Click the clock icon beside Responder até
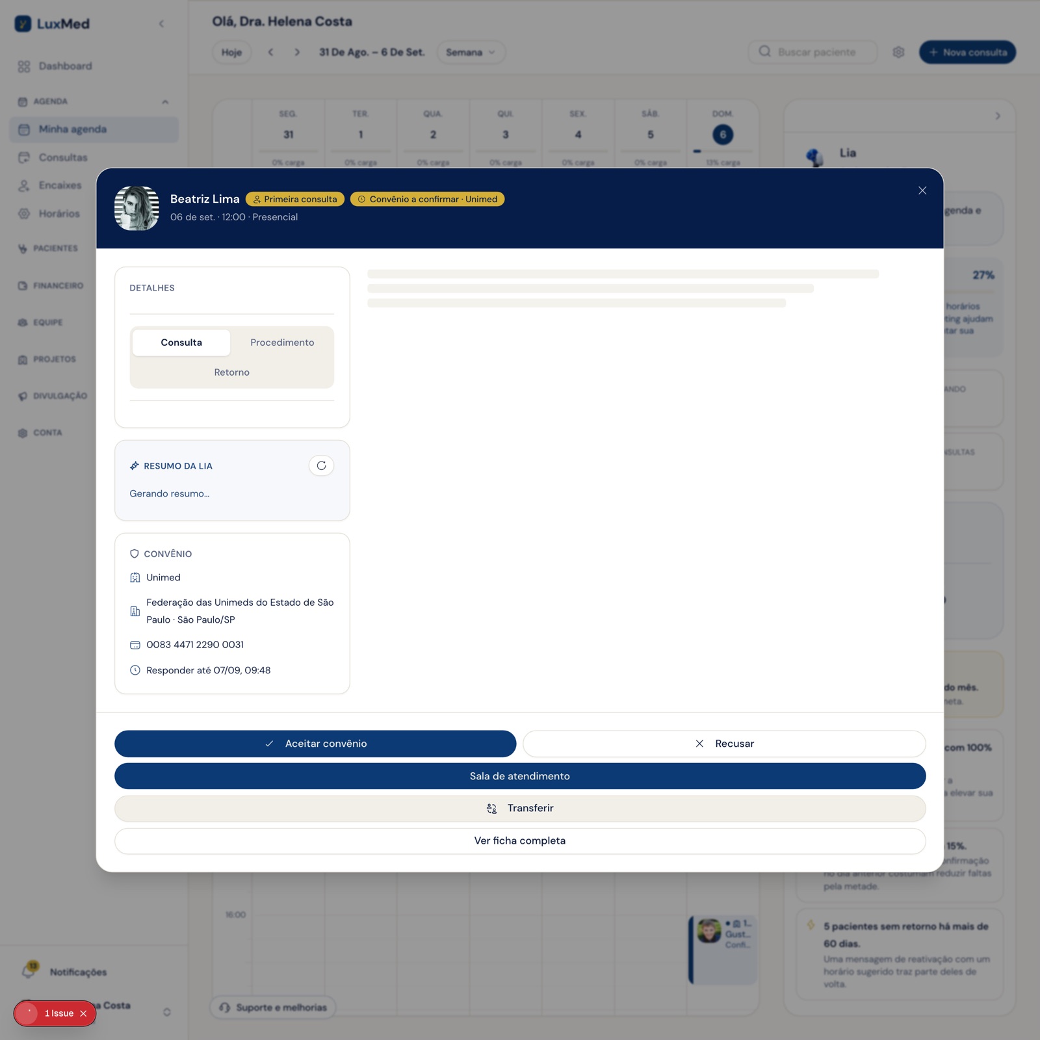1040x1040 pixels. coord(135,670)
